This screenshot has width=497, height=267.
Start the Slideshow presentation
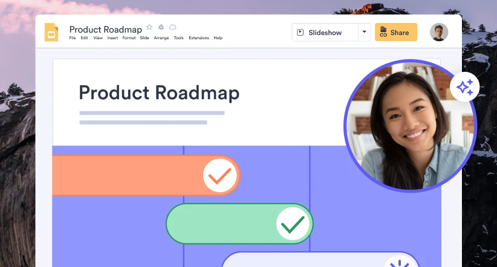325,32
